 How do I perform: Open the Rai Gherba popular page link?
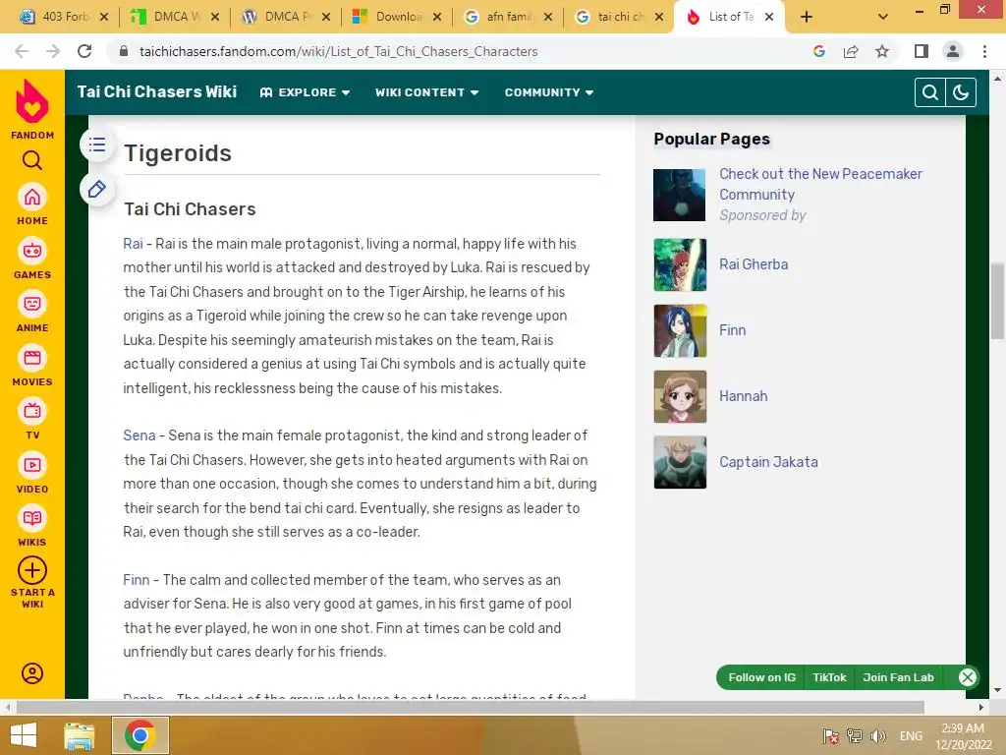pos(754,263)
